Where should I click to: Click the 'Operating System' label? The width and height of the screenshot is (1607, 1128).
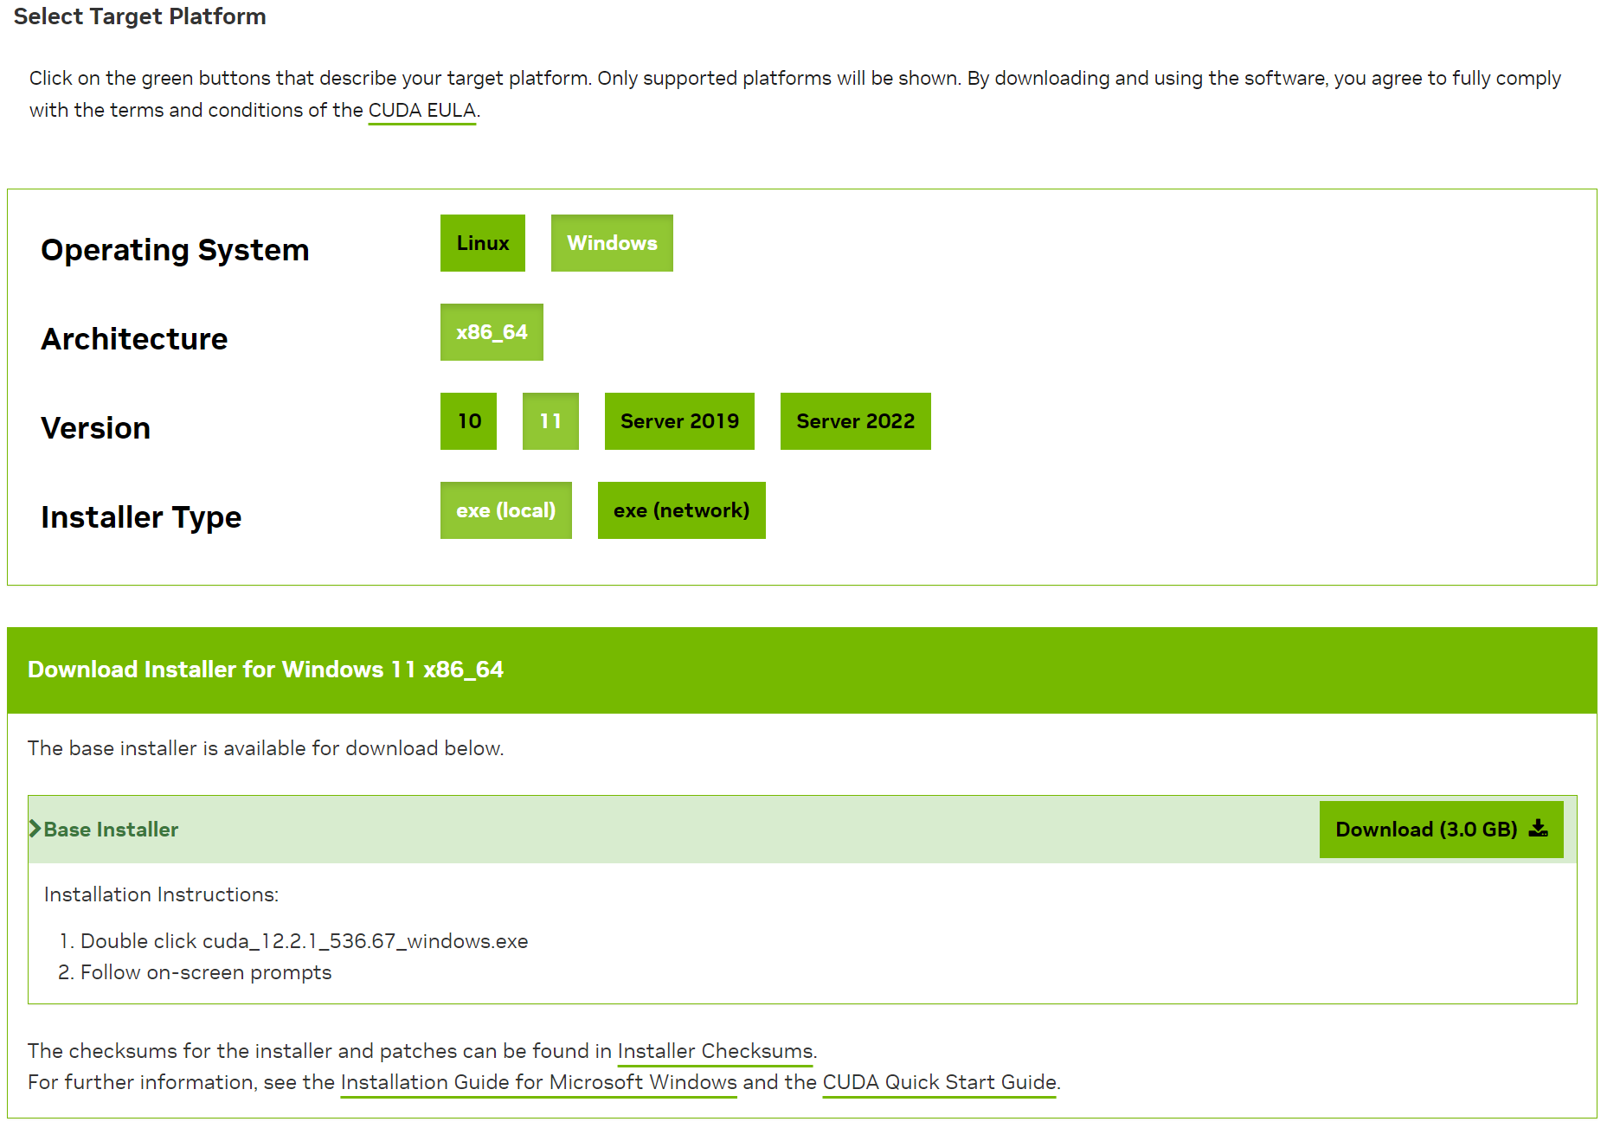pos(175,250)
